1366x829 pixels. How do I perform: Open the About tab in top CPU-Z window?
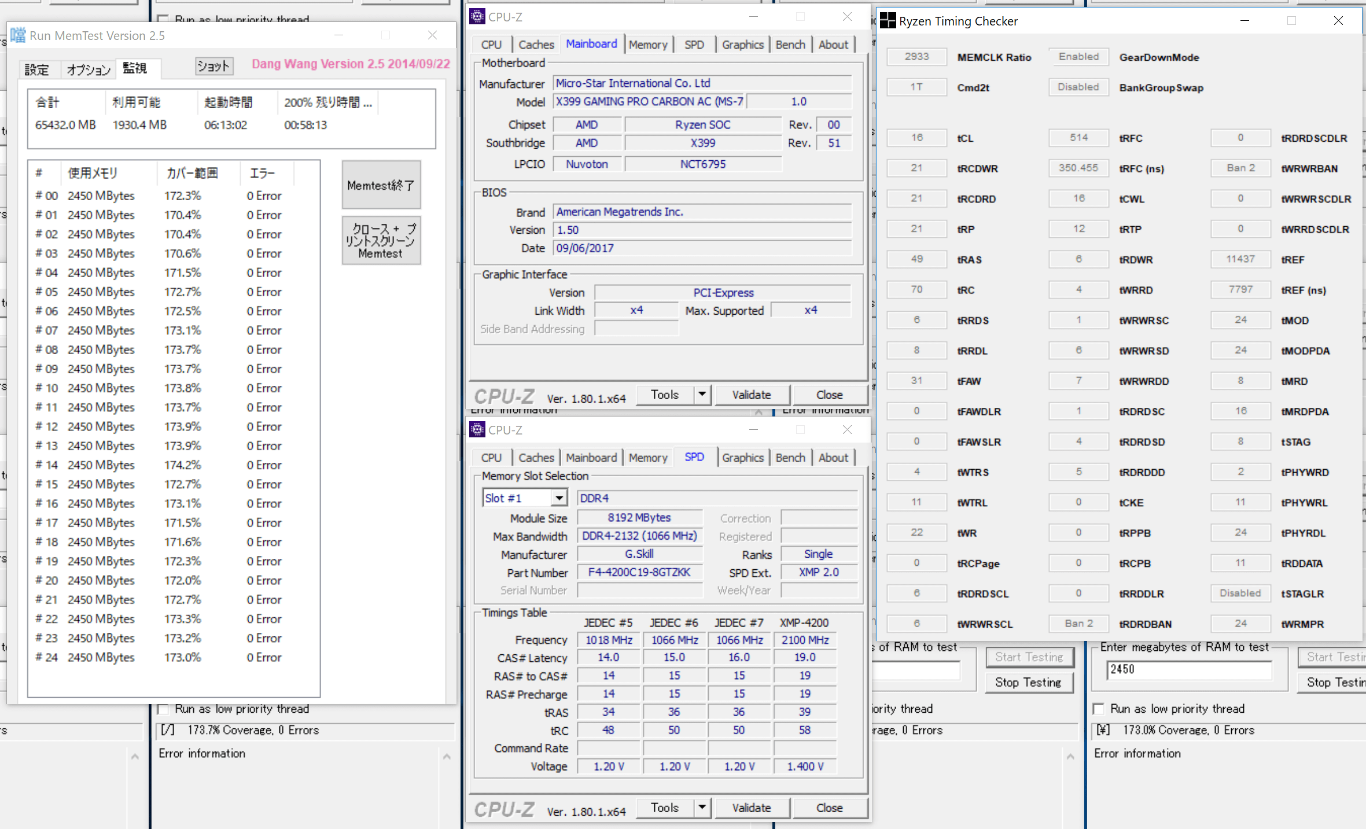833,45
